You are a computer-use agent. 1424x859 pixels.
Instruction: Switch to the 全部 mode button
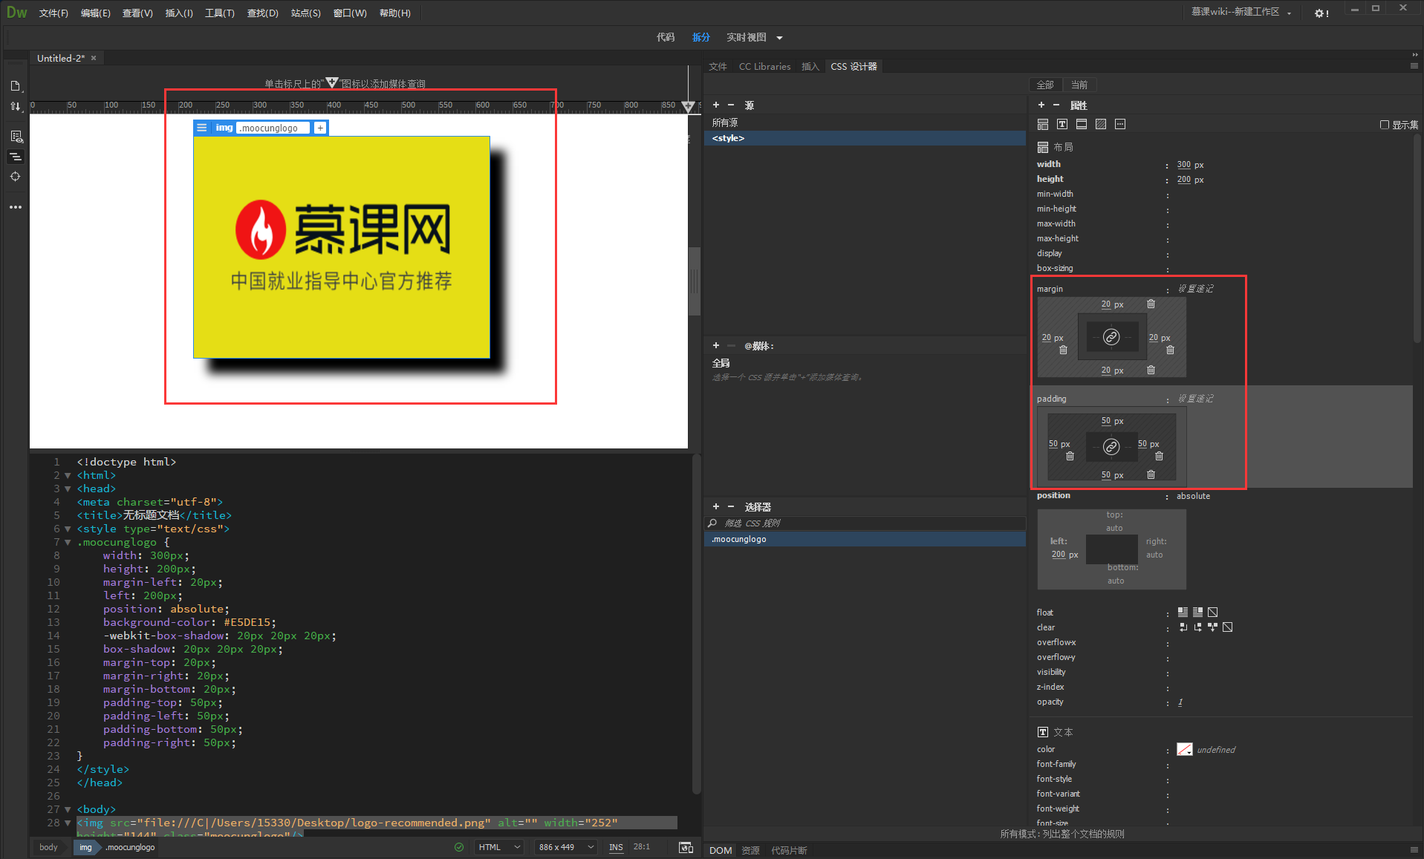coord(1045,85)
